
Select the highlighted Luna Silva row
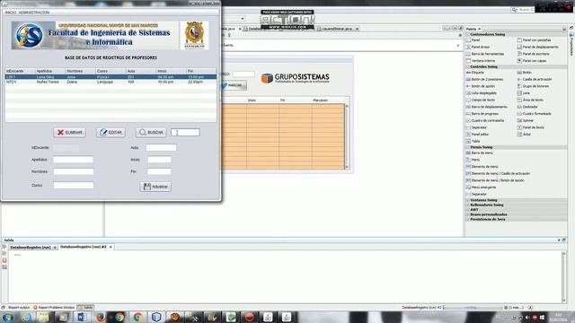pyautogui.click(x=111, y=77)
